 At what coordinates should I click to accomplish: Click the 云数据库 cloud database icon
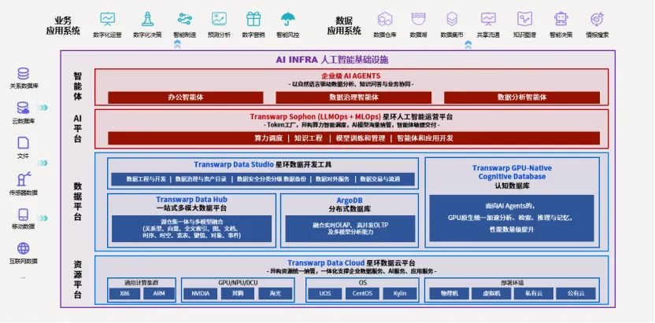(24, 108)
